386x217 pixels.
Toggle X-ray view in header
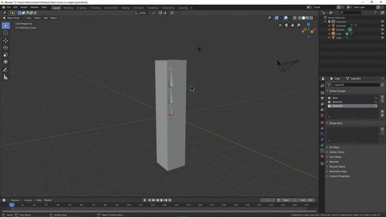[x=295, y=18]
